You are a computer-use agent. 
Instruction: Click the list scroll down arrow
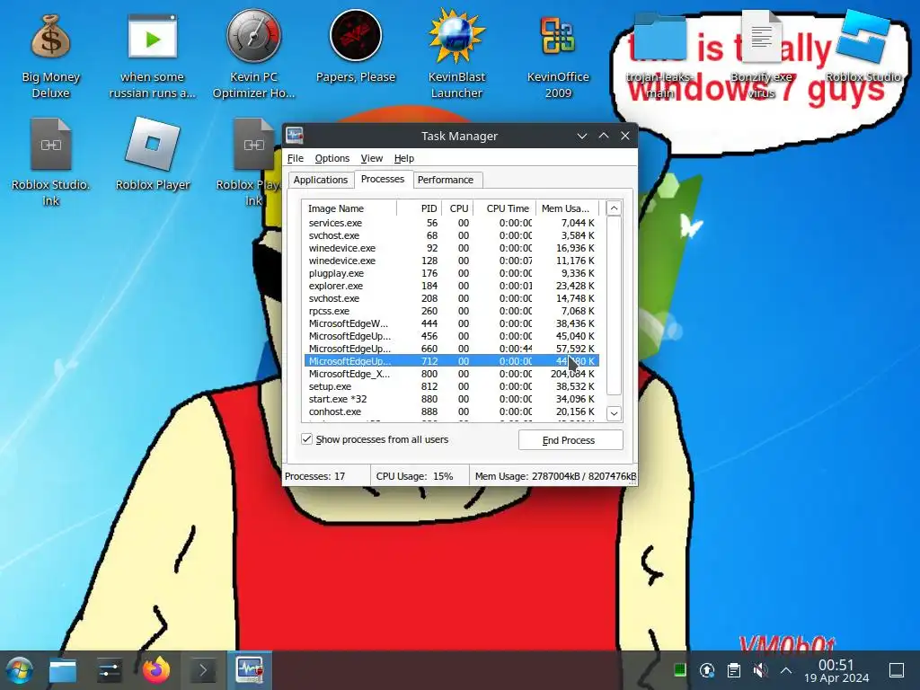pos(614,413)
